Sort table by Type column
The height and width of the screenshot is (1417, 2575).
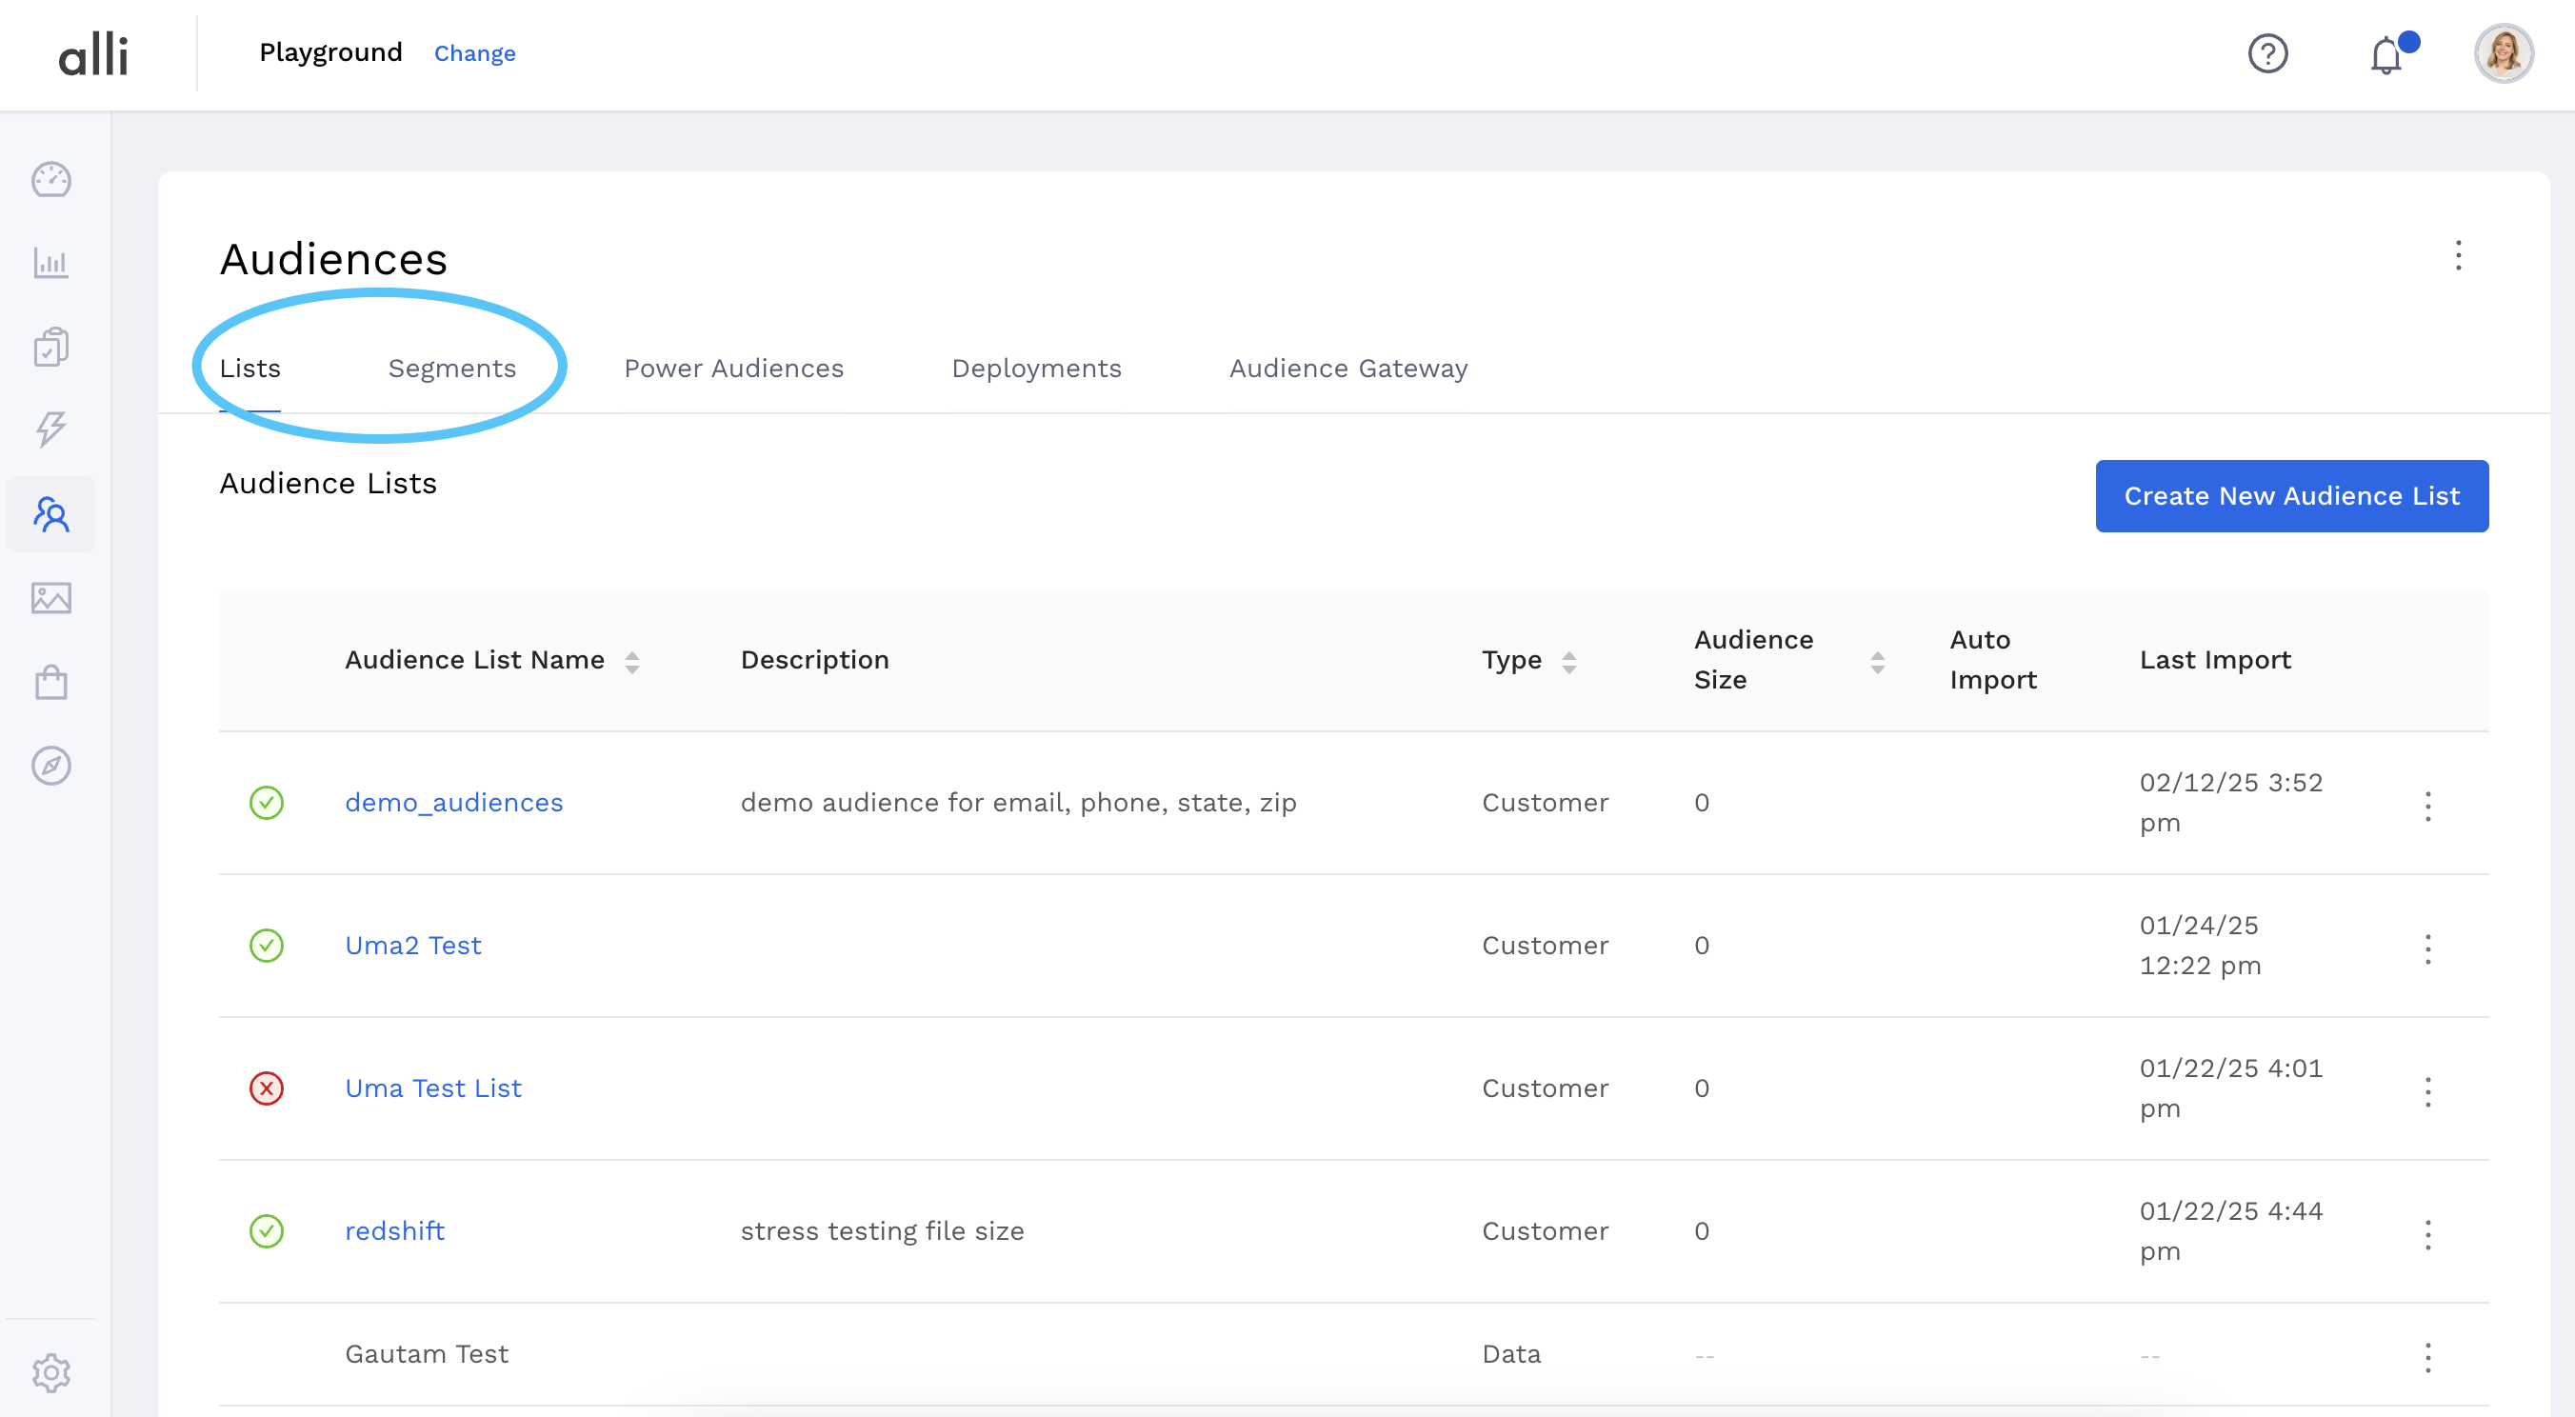1568,662
